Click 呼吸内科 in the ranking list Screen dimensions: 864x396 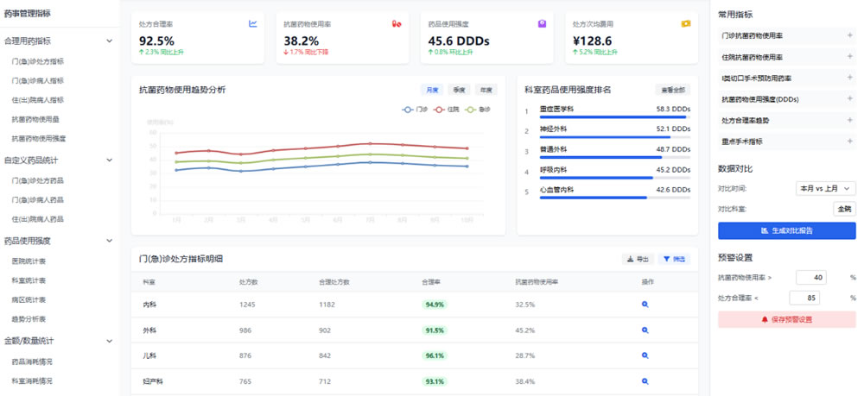click(553, 169)
